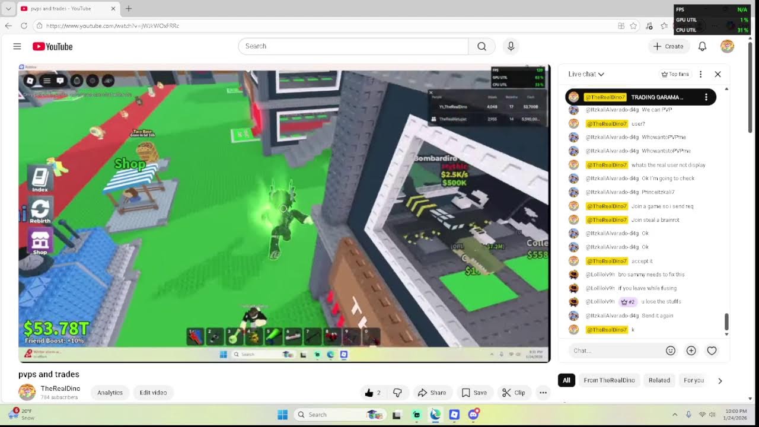Click the Edit video button
Image resolution: width=759 pixels, height=427 pixels.
point(153,393)
